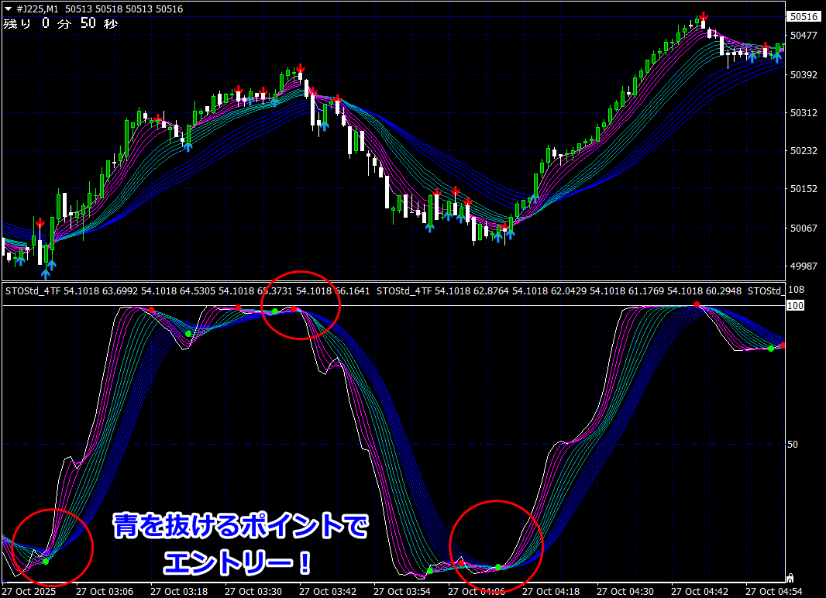Click the time label 27 Oct 04:42
Image resolution: width=826 pixels, height=598 pixels.
click(x=700, y=591)
